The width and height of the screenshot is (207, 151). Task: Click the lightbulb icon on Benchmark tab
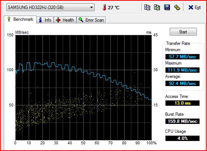9,19
